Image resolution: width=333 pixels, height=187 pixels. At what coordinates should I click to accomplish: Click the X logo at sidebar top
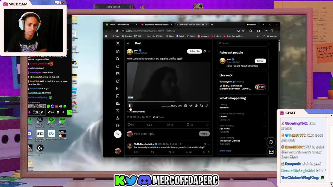tap(118, 43)
